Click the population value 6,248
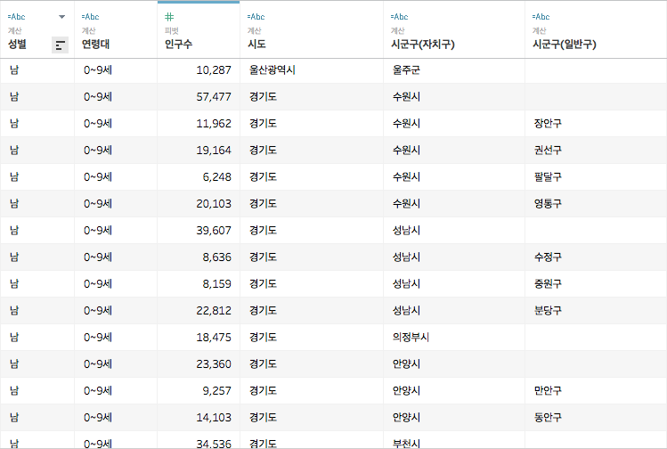Image resolution: width=667 pixels, height=449 pixels. pyautogui.click(x=216, y=177)
